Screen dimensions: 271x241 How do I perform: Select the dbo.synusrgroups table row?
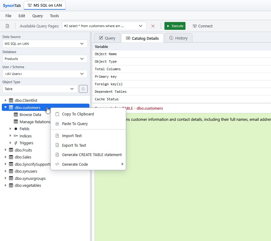pos(46,178)
